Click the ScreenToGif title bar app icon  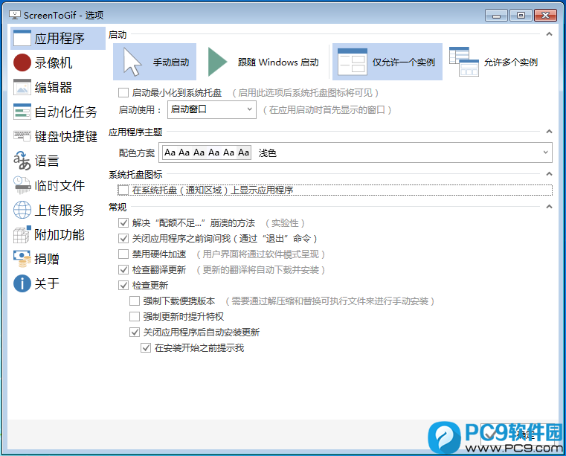tap(15, 15)
